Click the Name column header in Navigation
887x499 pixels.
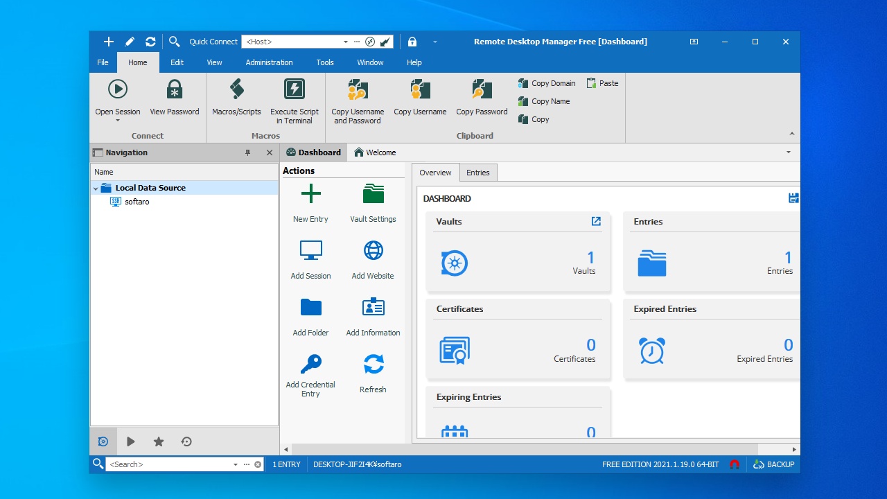184,172
